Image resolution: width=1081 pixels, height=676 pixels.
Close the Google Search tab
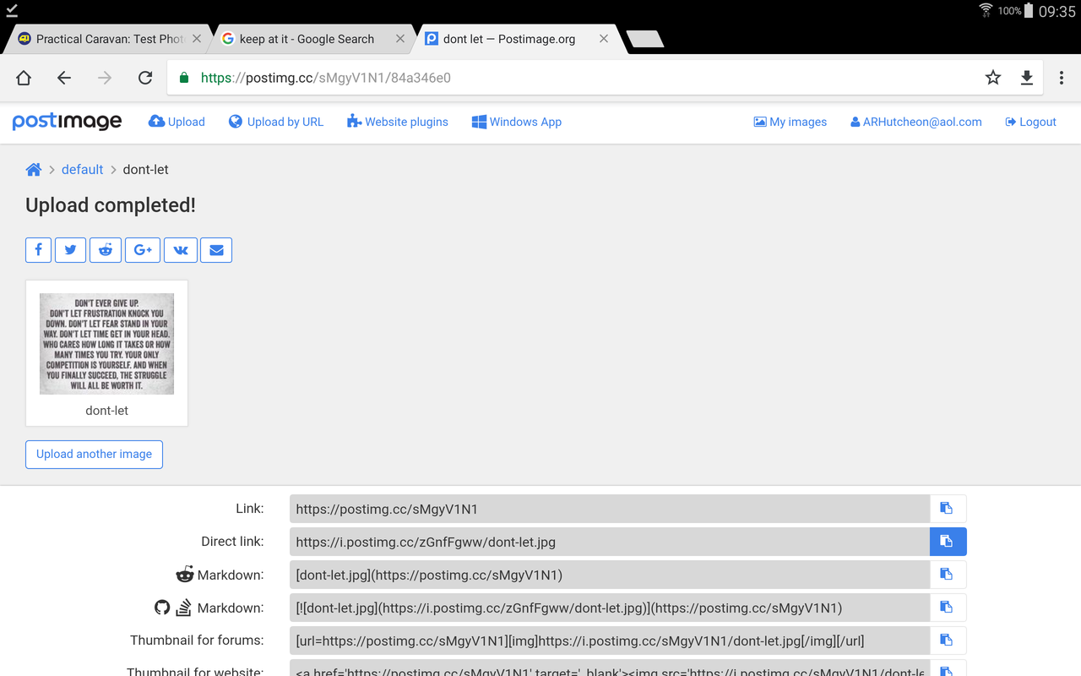click(x=400, y=39)
